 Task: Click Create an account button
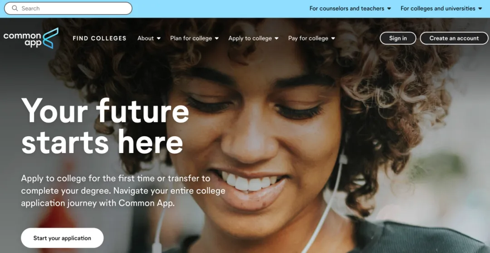coord(454,38)
